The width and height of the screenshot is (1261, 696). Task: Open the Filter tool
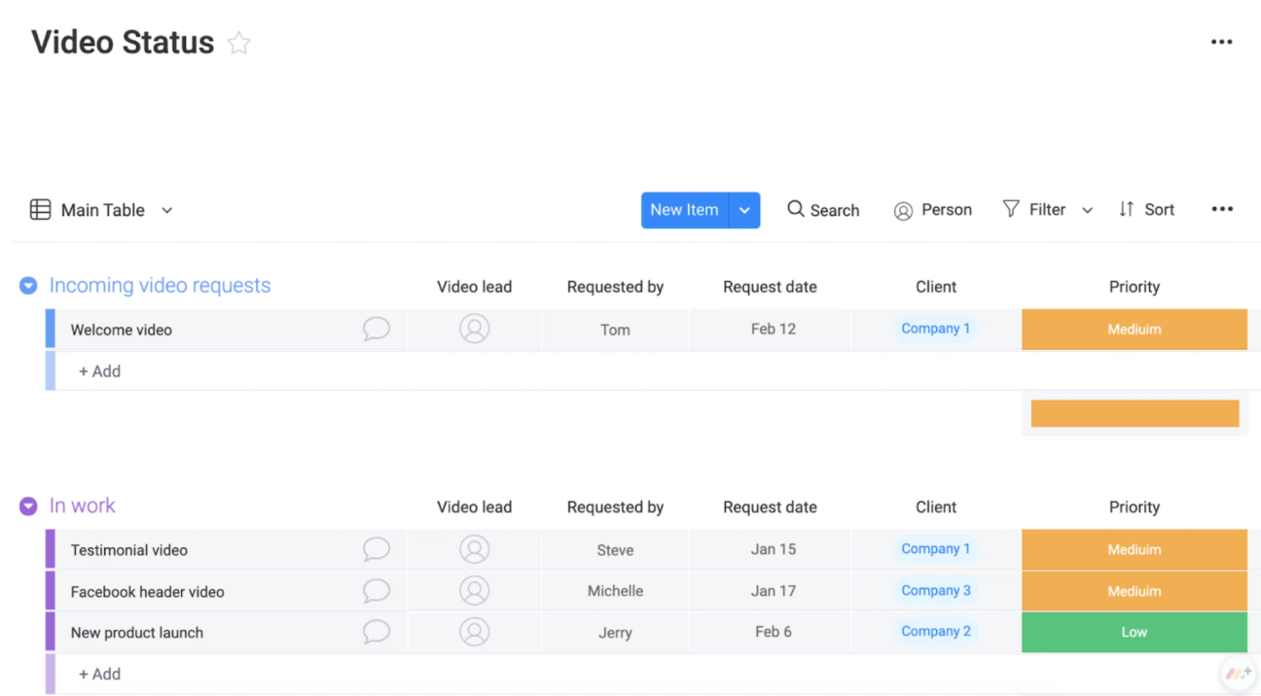click(1034, 209)
